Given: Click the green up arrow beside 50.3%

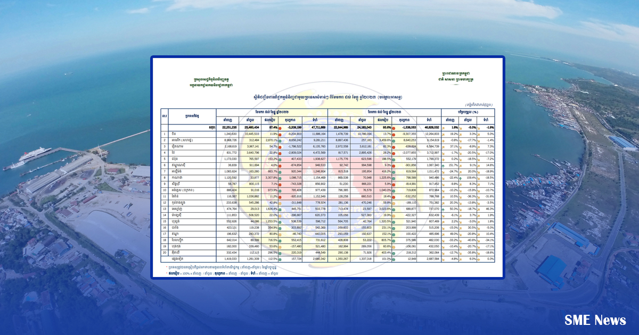Looking at the screenshot, I should [x=444, y=209].
